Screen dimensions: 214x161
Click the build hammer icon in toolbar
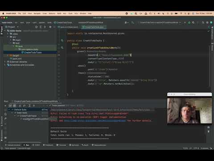[x=132, y=23]
